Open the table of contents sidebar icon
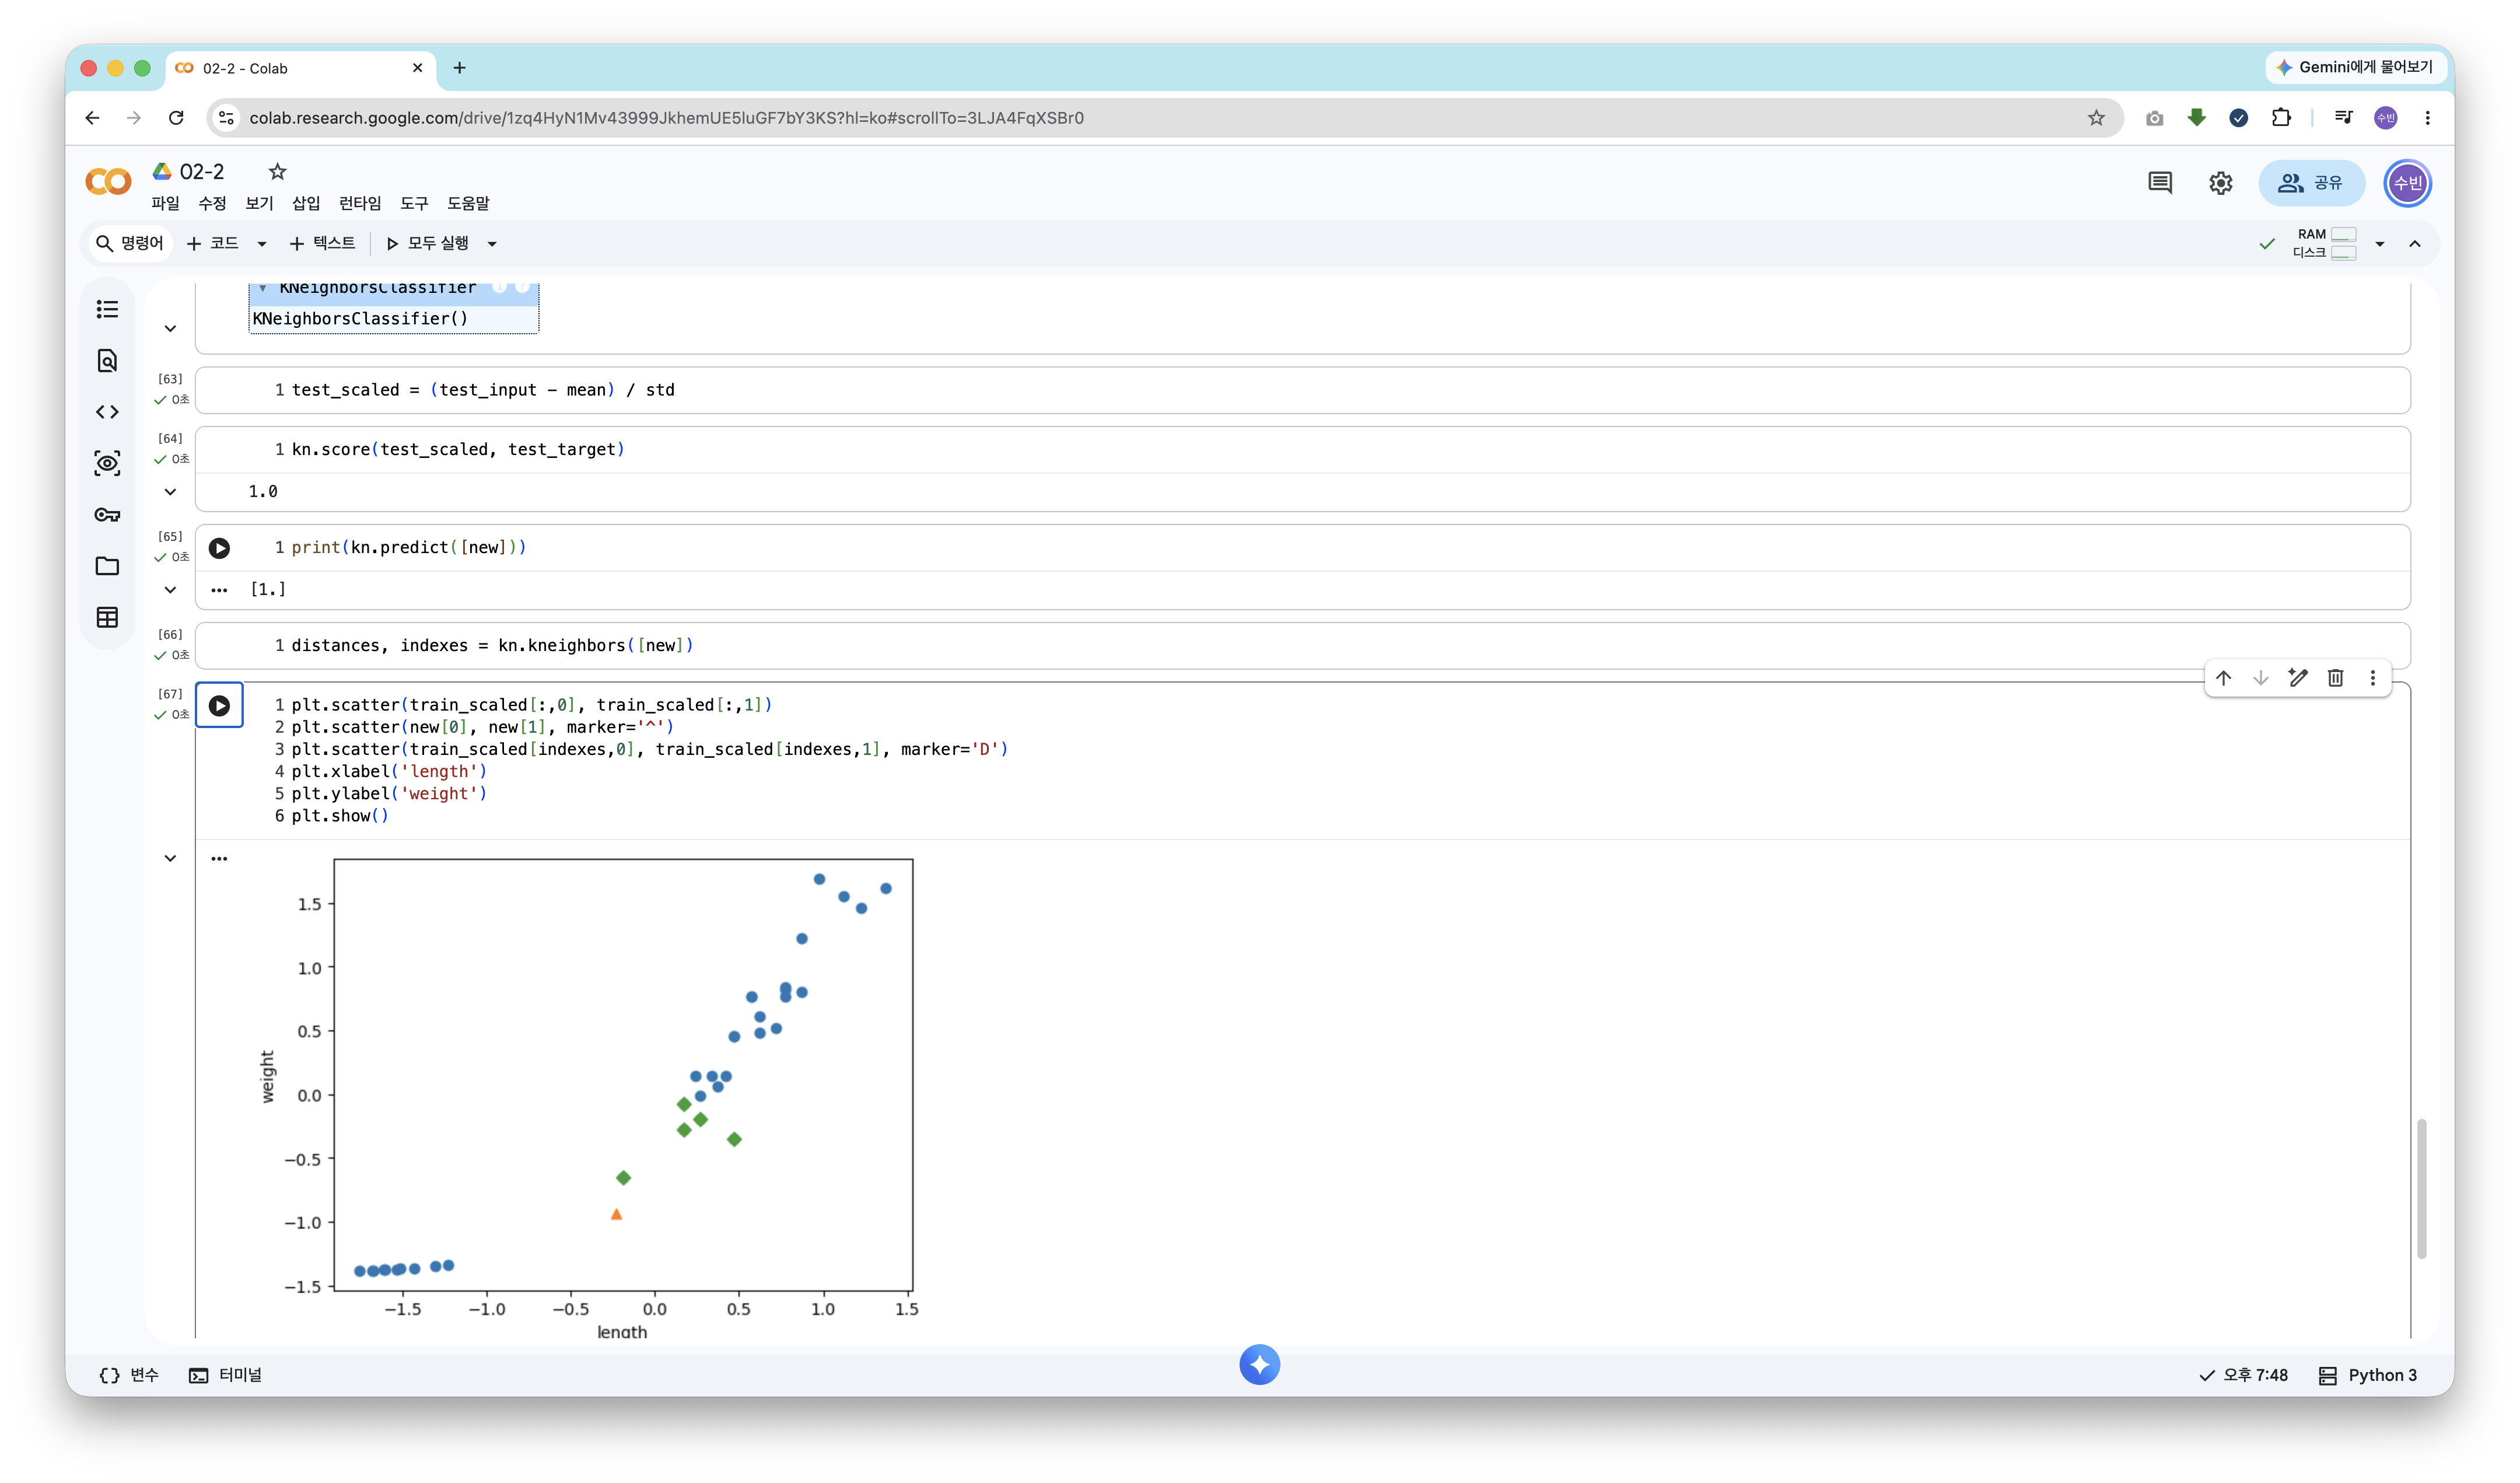This screenshot has width=2520, height=1483. (x=107, y=309)
